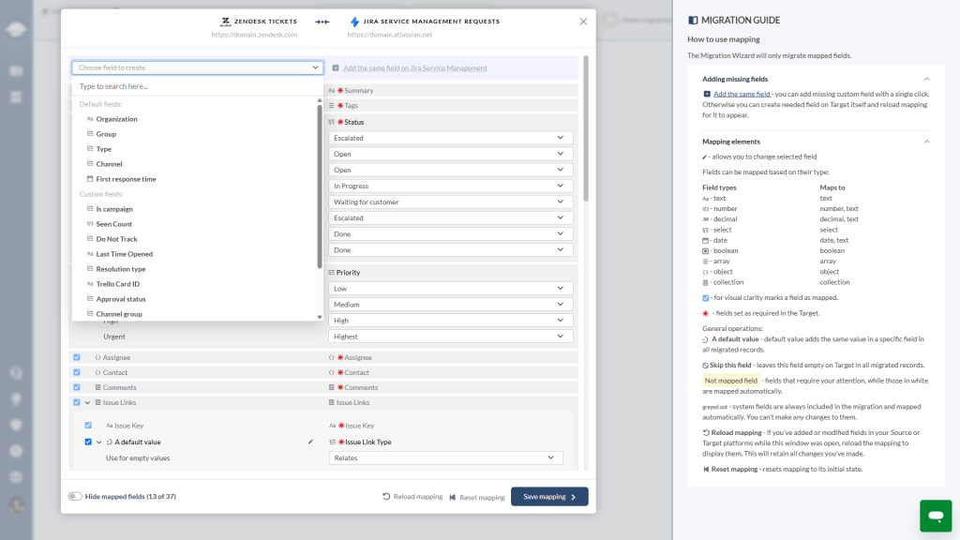The image size is (960, 540).
Task: Click the Reset mapping button
Action: point(477,497)
